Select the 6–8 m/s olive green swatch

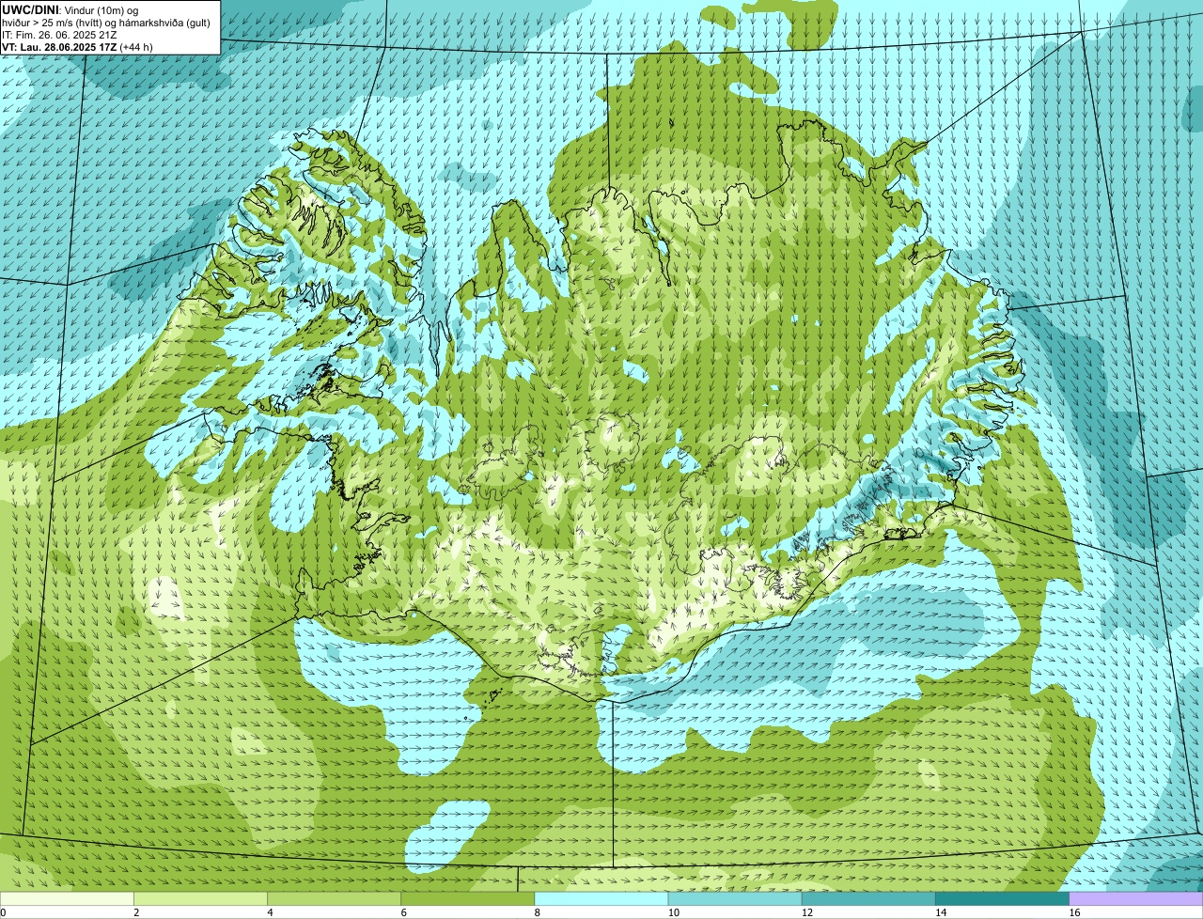pyautogui.click(x=468, y=898)
